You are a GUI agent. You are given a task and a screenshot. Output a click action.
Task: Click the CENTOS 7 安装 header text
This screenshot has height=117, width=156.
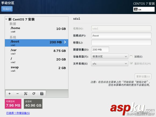[144, 4]
